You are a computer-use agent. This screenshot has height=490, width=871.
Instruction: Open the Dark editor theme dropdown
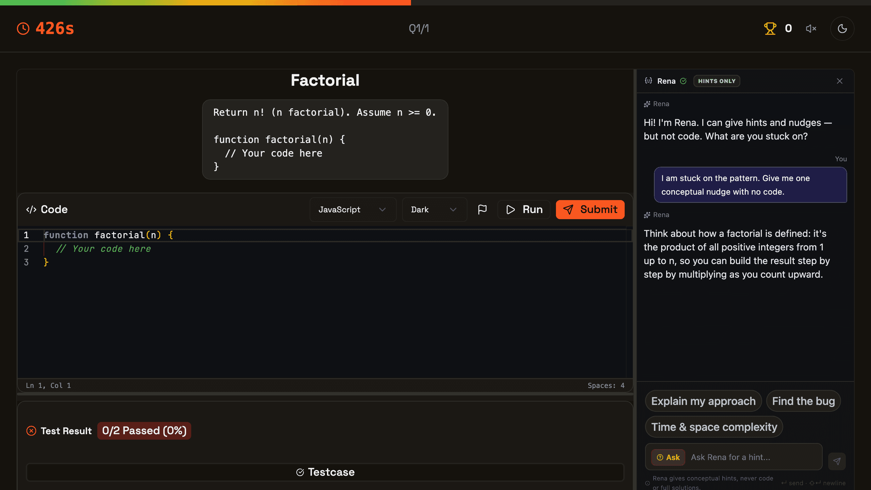pos(434,210)
